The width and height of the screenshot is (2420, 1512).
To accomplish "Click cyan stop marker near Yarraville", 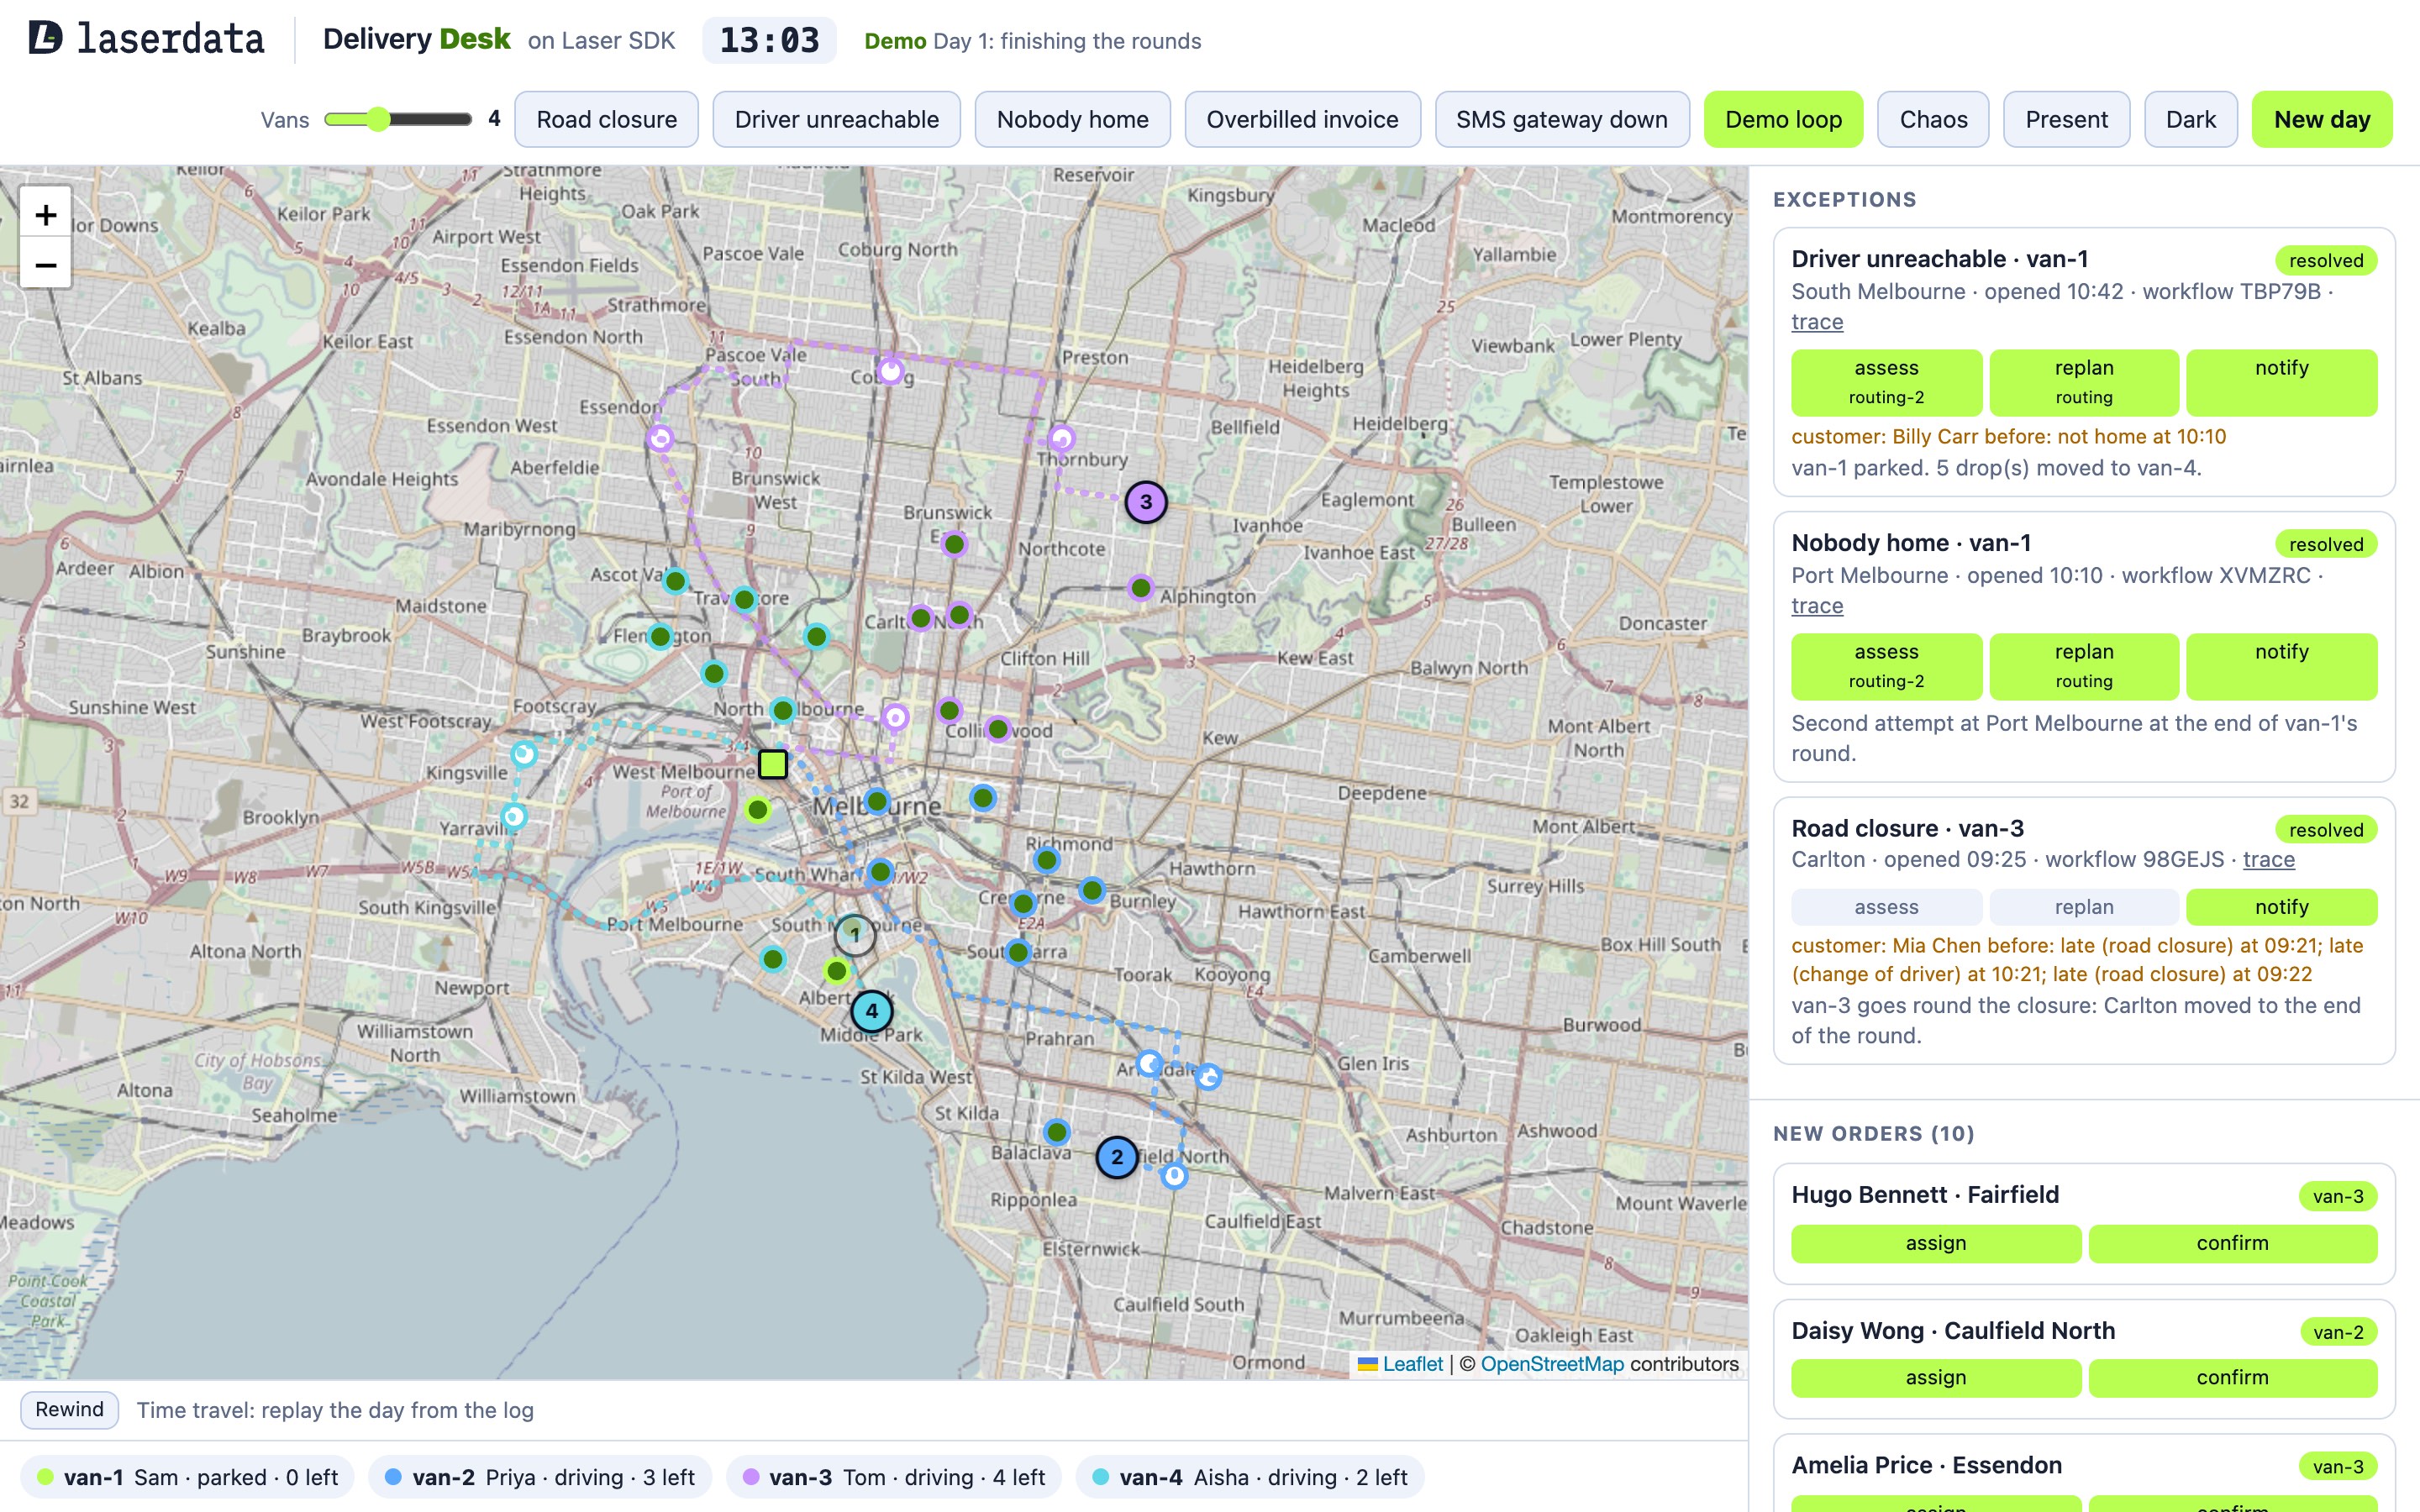I will pos(514,816).
